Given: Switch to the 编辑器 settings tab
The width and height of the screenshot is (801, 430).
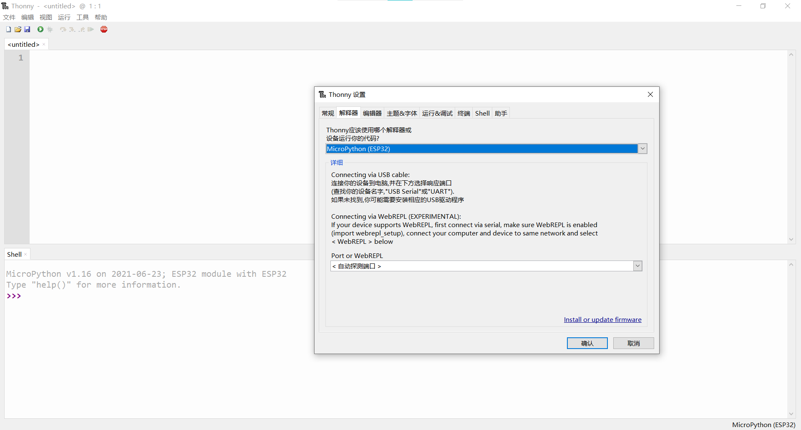Looking at the screenshot, I should (x=372, y=113).
